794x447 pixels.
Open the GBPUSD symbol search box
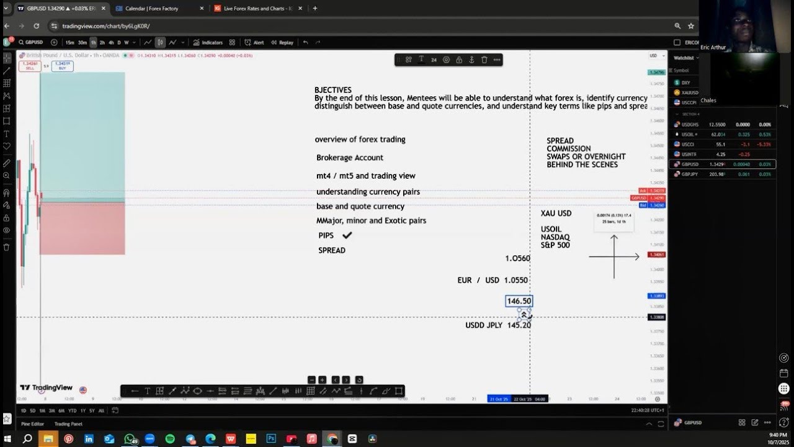(31, 42)
